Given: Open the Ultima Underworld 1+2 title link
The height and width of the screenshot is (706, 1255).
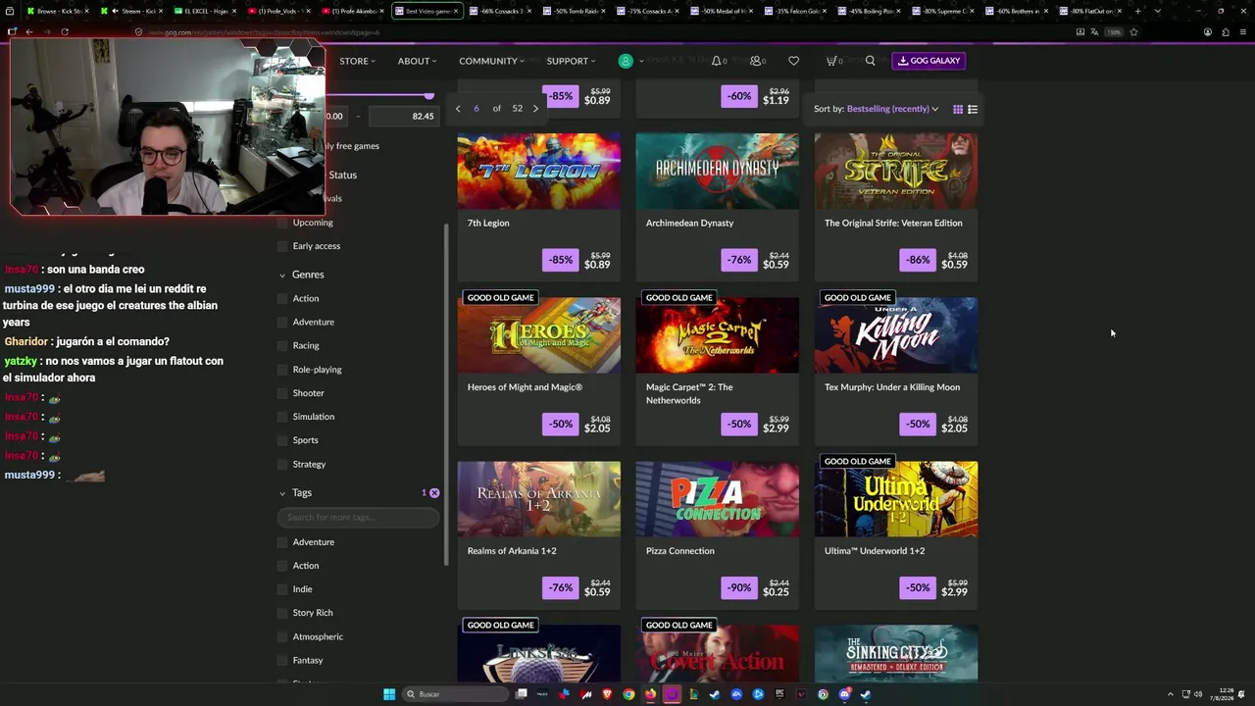Looking at the screenshot, I should tap(875, 551).
